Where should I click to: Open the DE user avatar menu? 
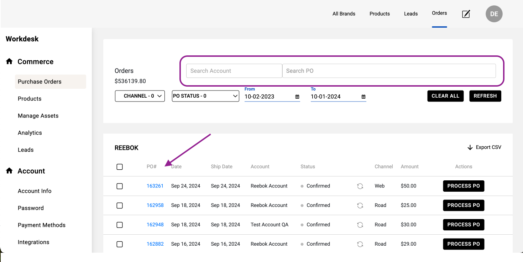pyautogui.click(x=494, y=14)
